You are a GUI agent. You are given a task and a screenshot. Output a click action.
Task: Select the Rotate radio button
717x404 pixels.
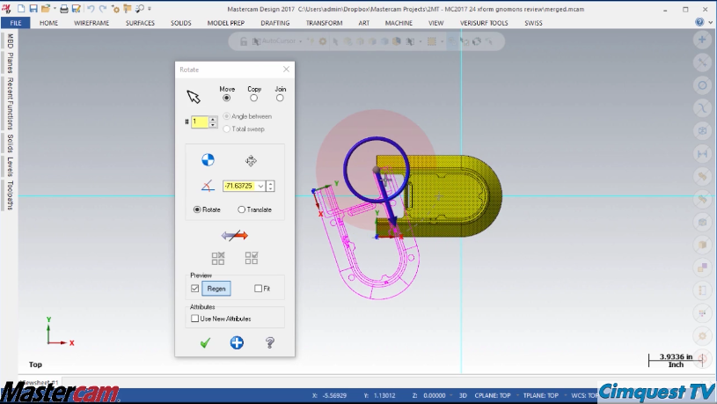tap(197, 209)
